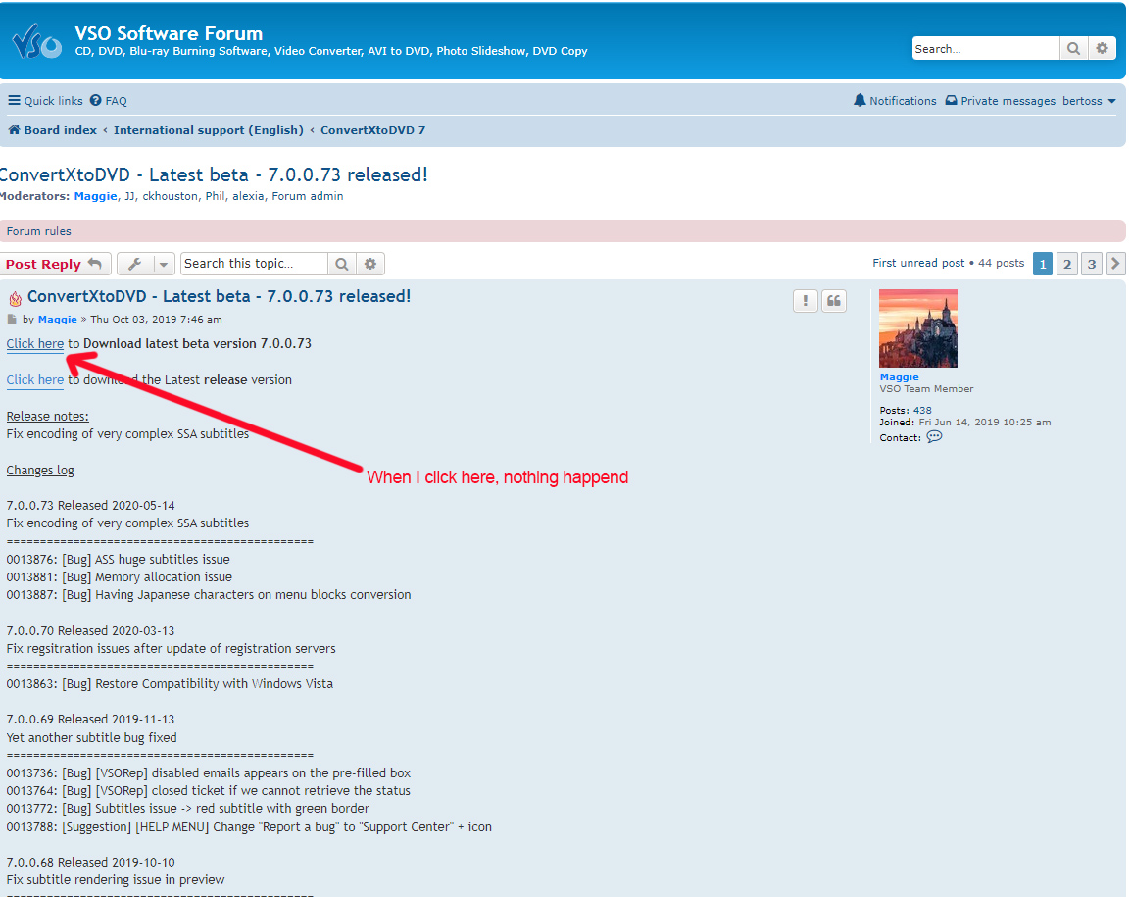Focus the header Search box
The width and height of the screenshot is (1131, 897).
pyautogui.click(x=986, y=48)
